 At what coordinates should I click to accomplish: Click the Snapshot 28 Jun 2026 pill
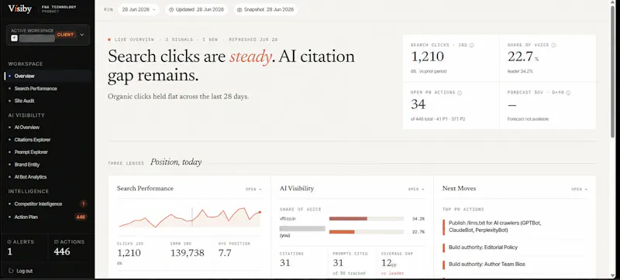coord(266,10)
